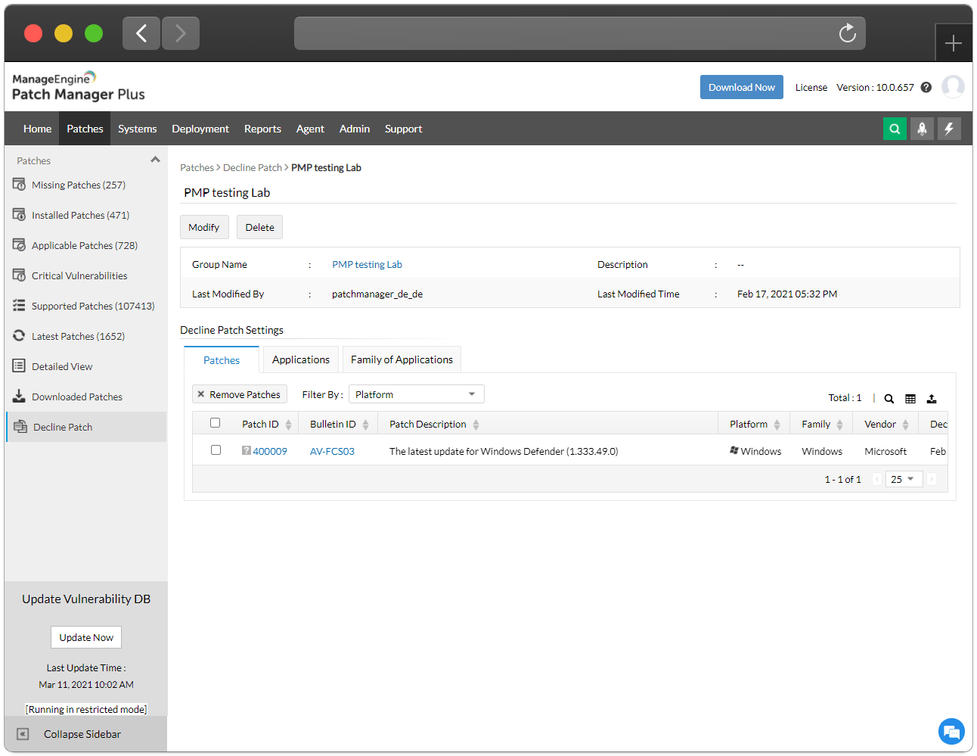
Task: Click the green search icon in navbar
Action: (895, 129)
